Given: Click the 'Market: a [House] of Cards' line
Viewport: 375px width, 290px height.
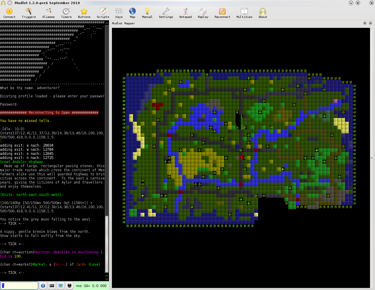Looking at the screenshot, I should pyautogui.click(x=50, y=264).
